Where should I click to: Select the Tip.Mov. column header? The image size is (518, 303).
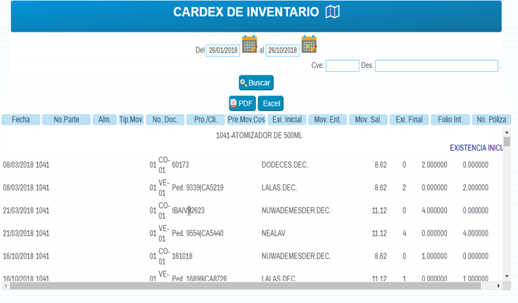(131, 120)
